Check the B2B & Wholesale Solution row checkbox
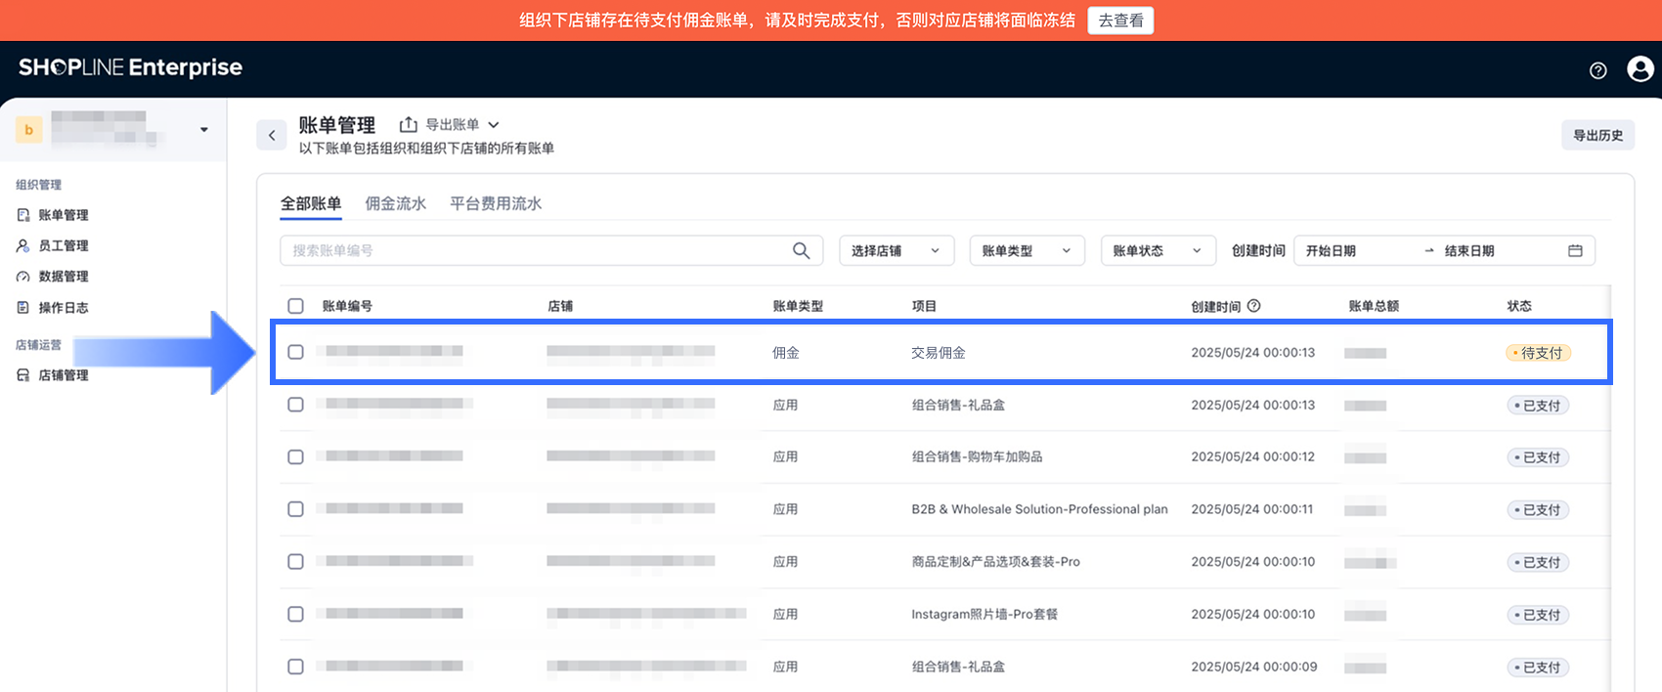This screenshot has height=692, width=1662. tap(295, 509)
